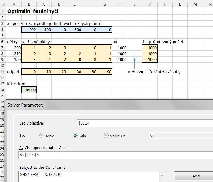Select cell J9 with required count 1000

[150, 60]
